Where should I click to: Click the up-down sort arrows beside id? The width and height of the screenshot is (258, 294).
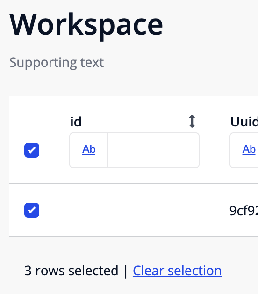(192, 121)
